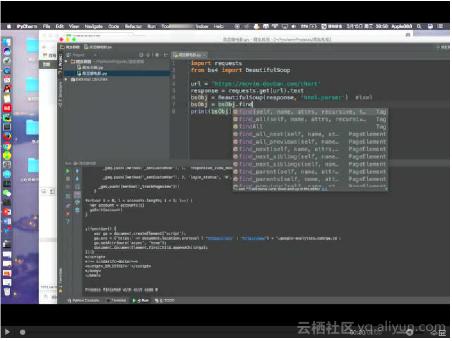Choose find_parents completion suggestion
This screenshot has width=452, height=341.
(310, 179)
